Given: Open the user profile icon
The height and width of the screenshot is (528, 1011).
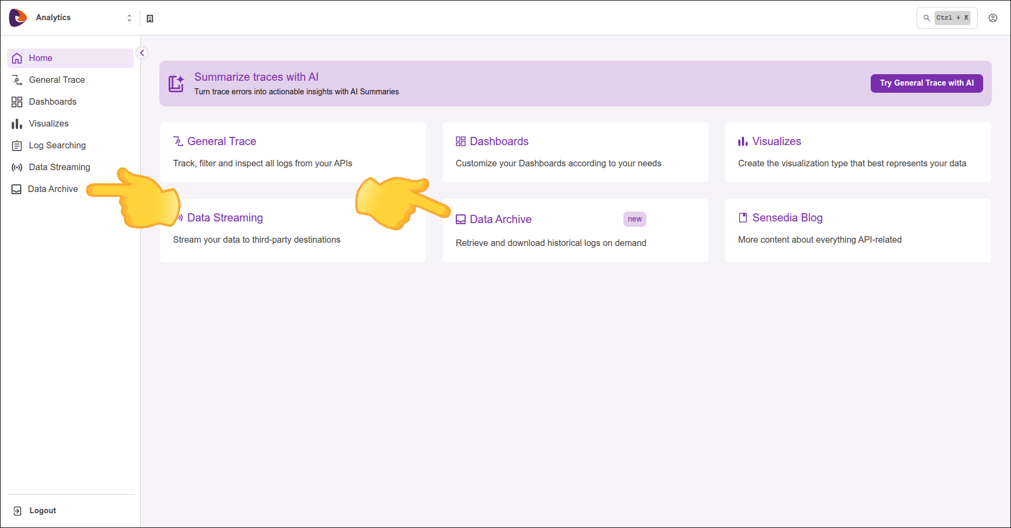Looking at the screenshot, I should 992,18.
